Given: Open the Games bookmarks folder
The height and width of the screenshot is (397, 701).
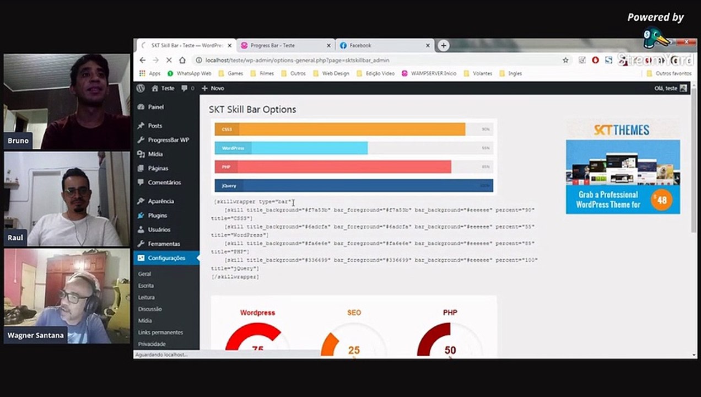Looking at the screenshot, I should click(230, 73).
